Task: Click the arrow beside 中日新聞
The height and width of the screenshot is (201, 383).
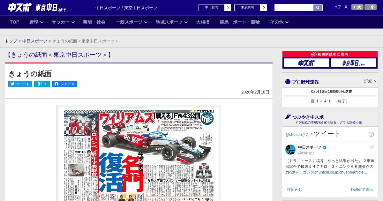Action: point(228,8)
